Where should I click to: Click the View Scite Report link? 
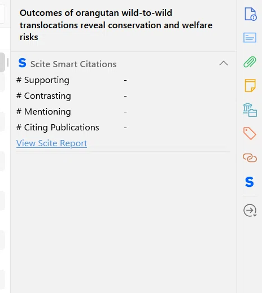(x=51, y=143)
